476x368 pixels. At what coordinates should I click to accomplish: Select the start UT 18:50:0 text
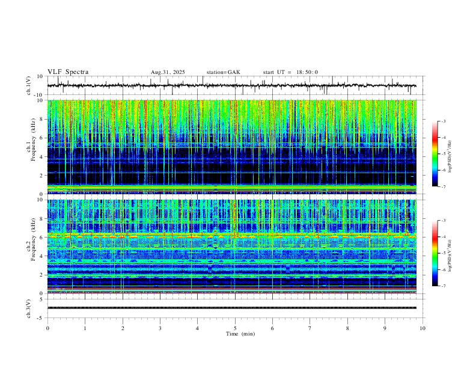coord(290,72)
